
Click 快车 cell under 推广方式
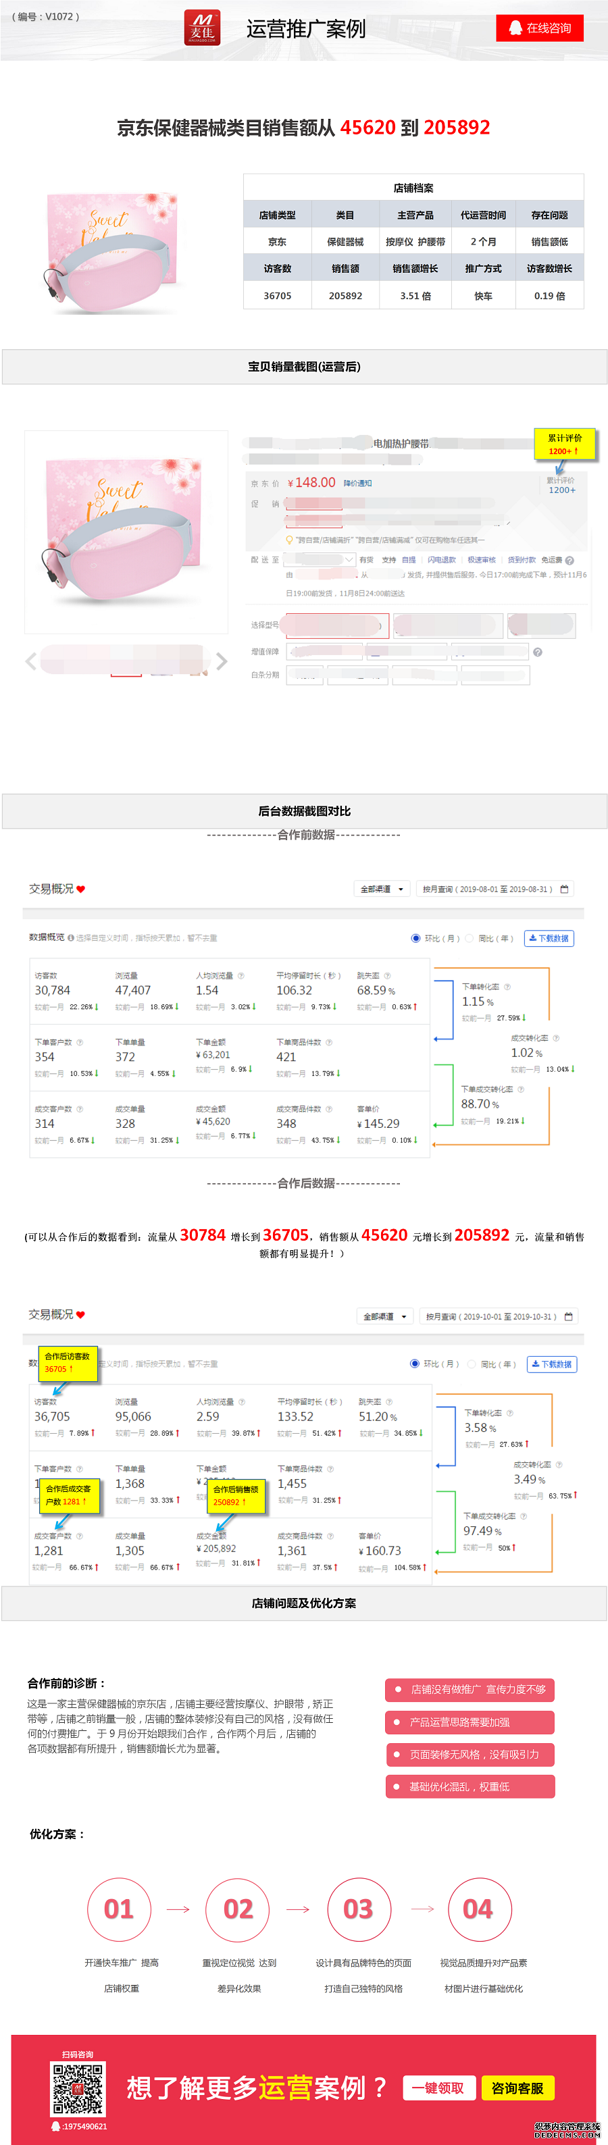[484, 296]
